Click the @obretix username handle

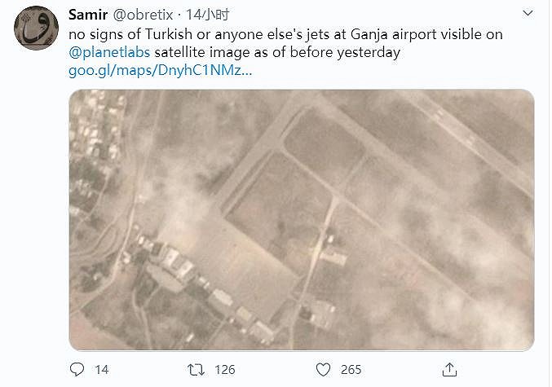coord(143,15)
